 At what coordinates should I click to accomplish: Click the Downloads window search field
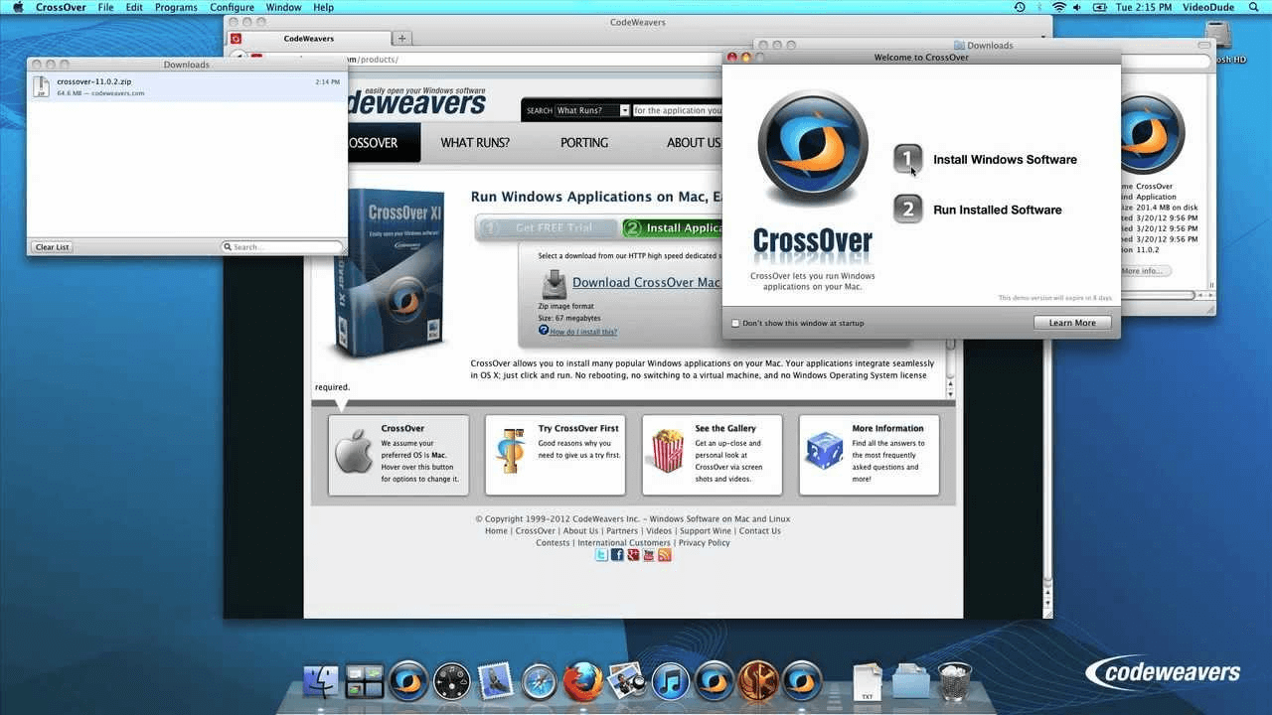pyautogui.click(x=282, y=247)
